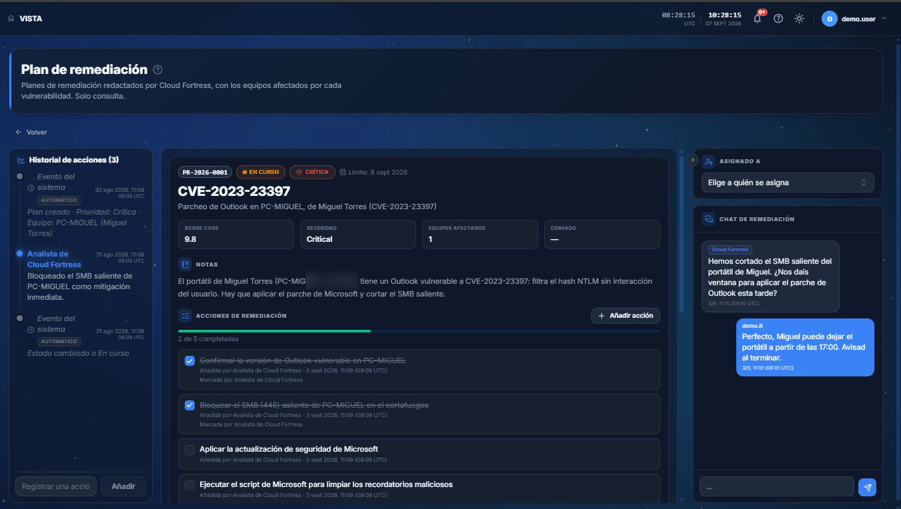The image size is (901, 509).
Task: Uncheck Bloquear el SMB (445) saliente
Action: click(x=189, y=405)
